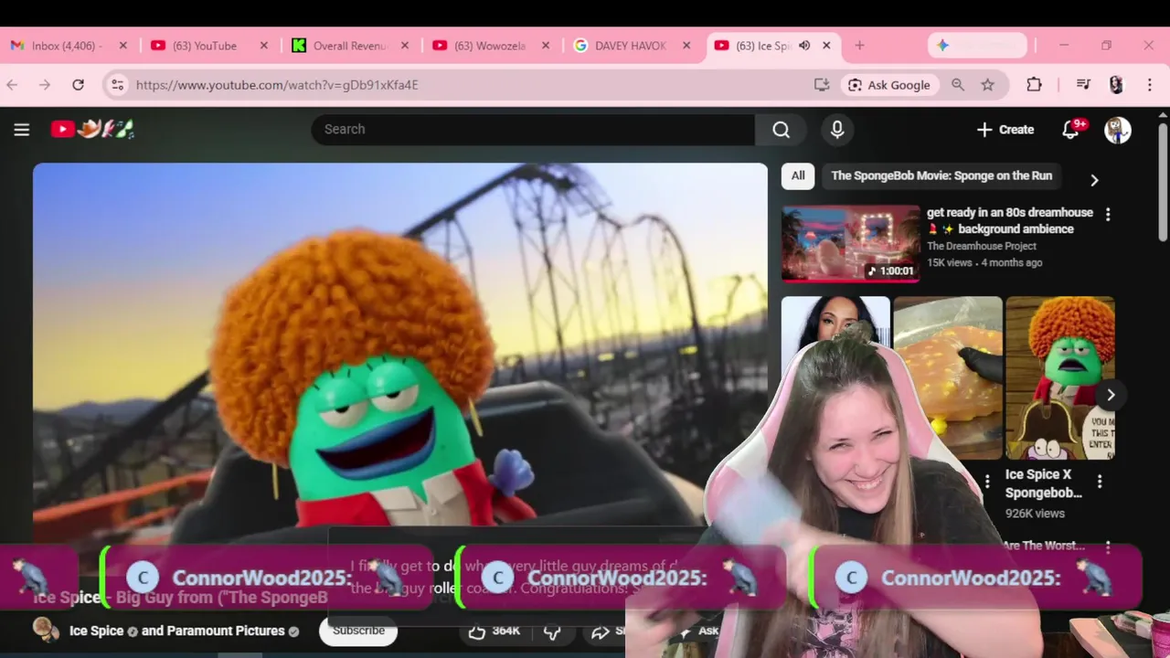Open the media controls icon in toolbar

click(x=1083, y=85)
